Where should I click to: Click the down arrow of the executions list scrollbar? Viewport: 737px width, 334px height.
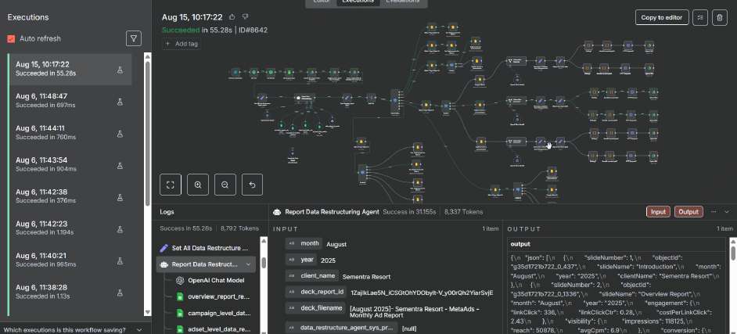(x=148, y=312)
